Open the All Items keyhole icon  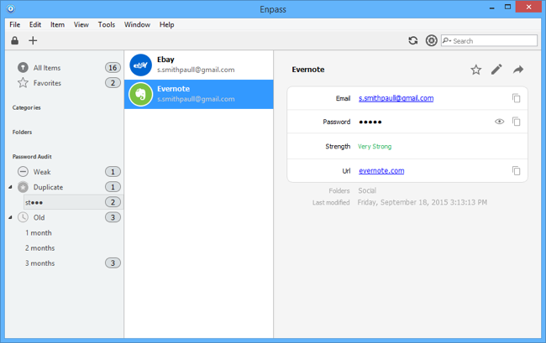click(23, 67)
